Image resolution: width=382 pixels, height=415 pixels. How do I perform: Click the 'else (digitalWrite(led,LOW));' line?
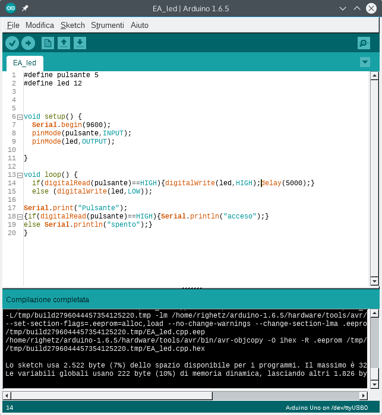tap(92, 191)
